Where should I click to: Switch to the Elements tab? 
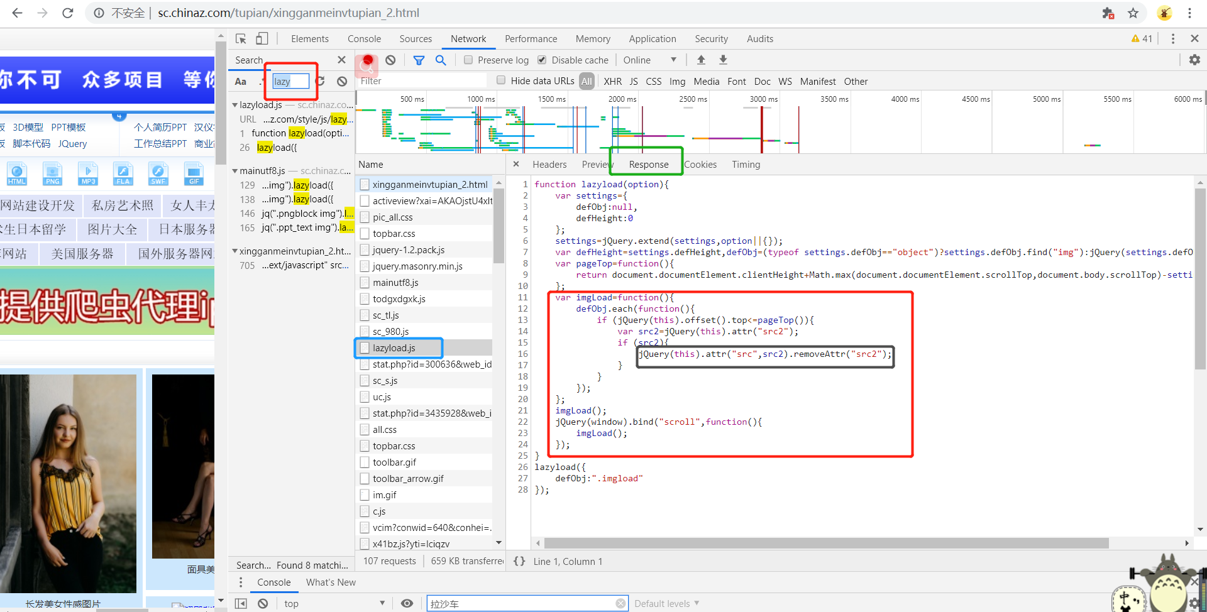(310, 39)
